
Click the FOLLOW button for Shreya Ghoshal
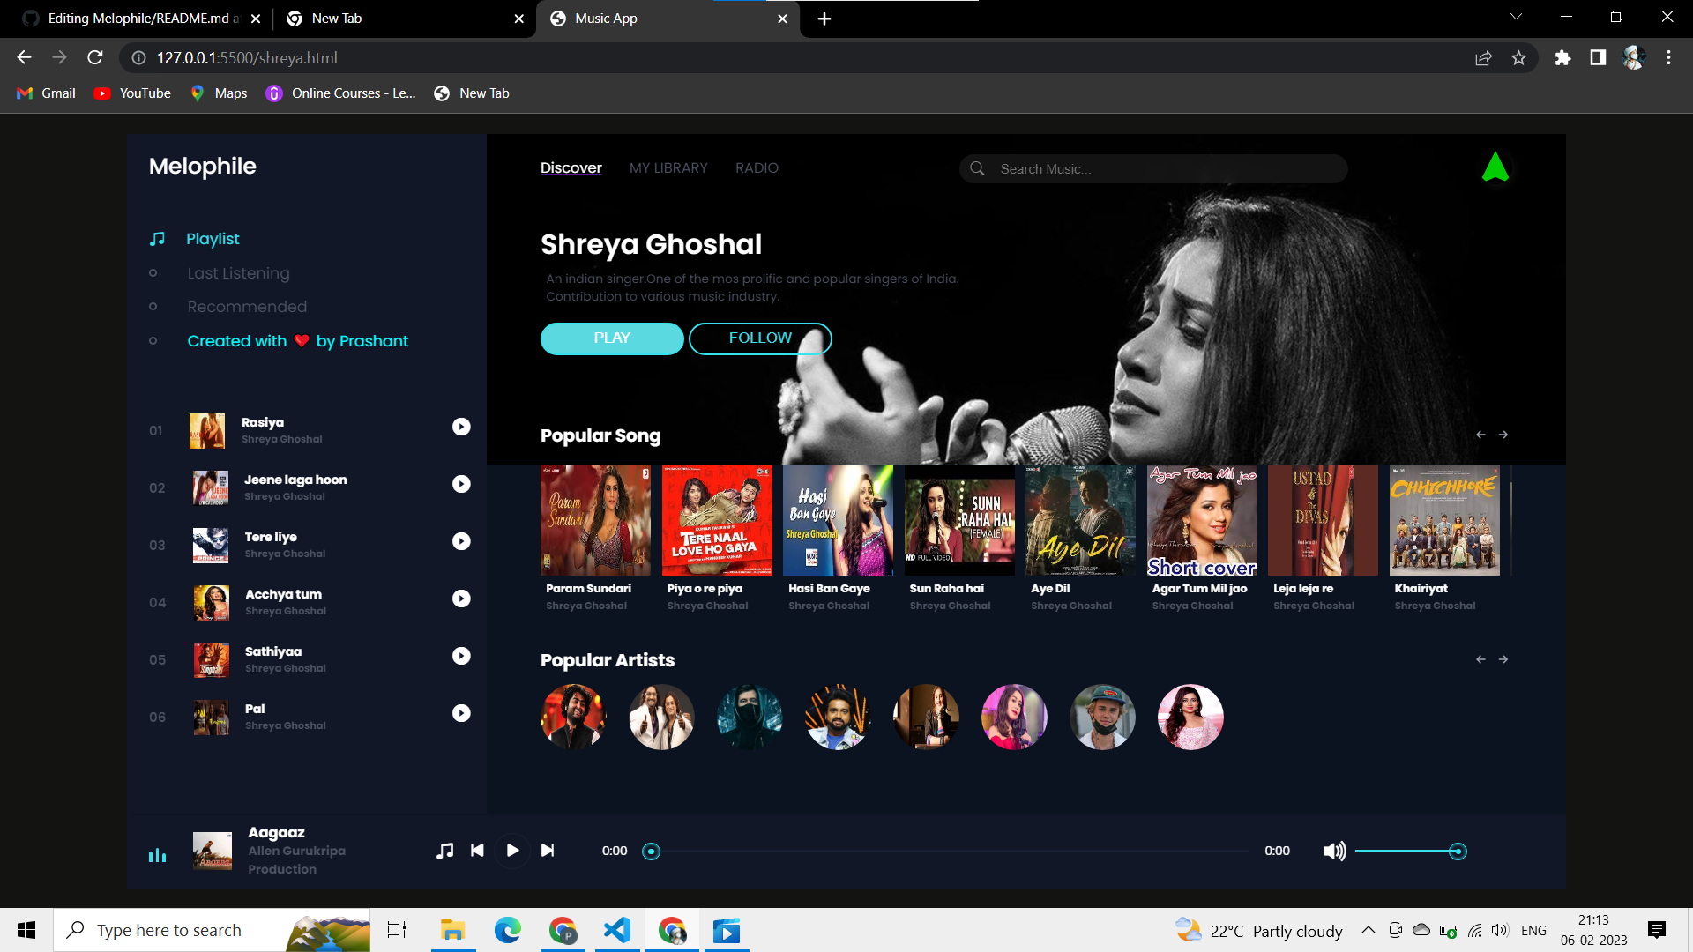[x=760, y=338]
